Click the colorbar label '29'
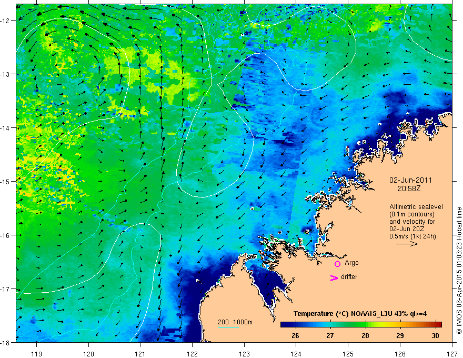 pos(400,335)
